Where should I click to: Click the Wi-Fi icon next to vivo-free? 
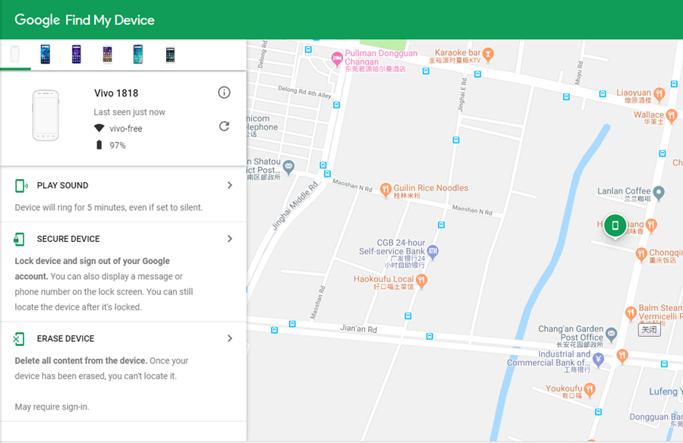(x=99, y=128)
